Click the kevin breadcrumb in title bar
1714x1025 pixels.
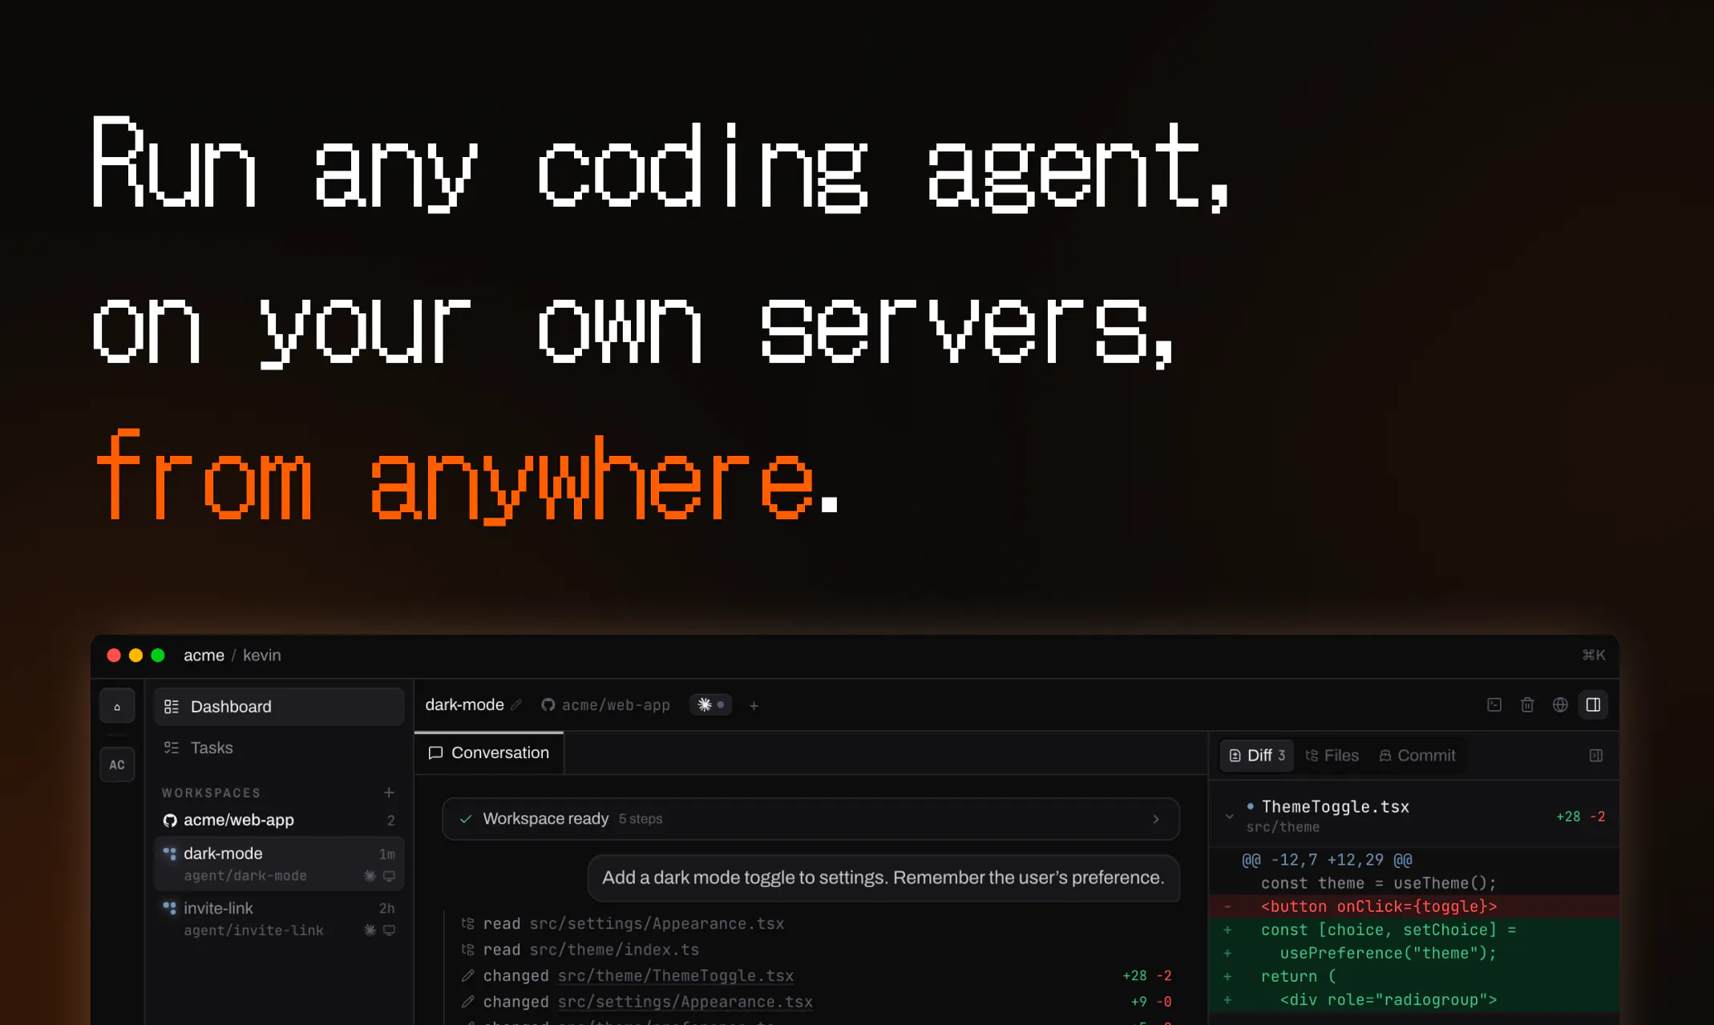[261, 656]
